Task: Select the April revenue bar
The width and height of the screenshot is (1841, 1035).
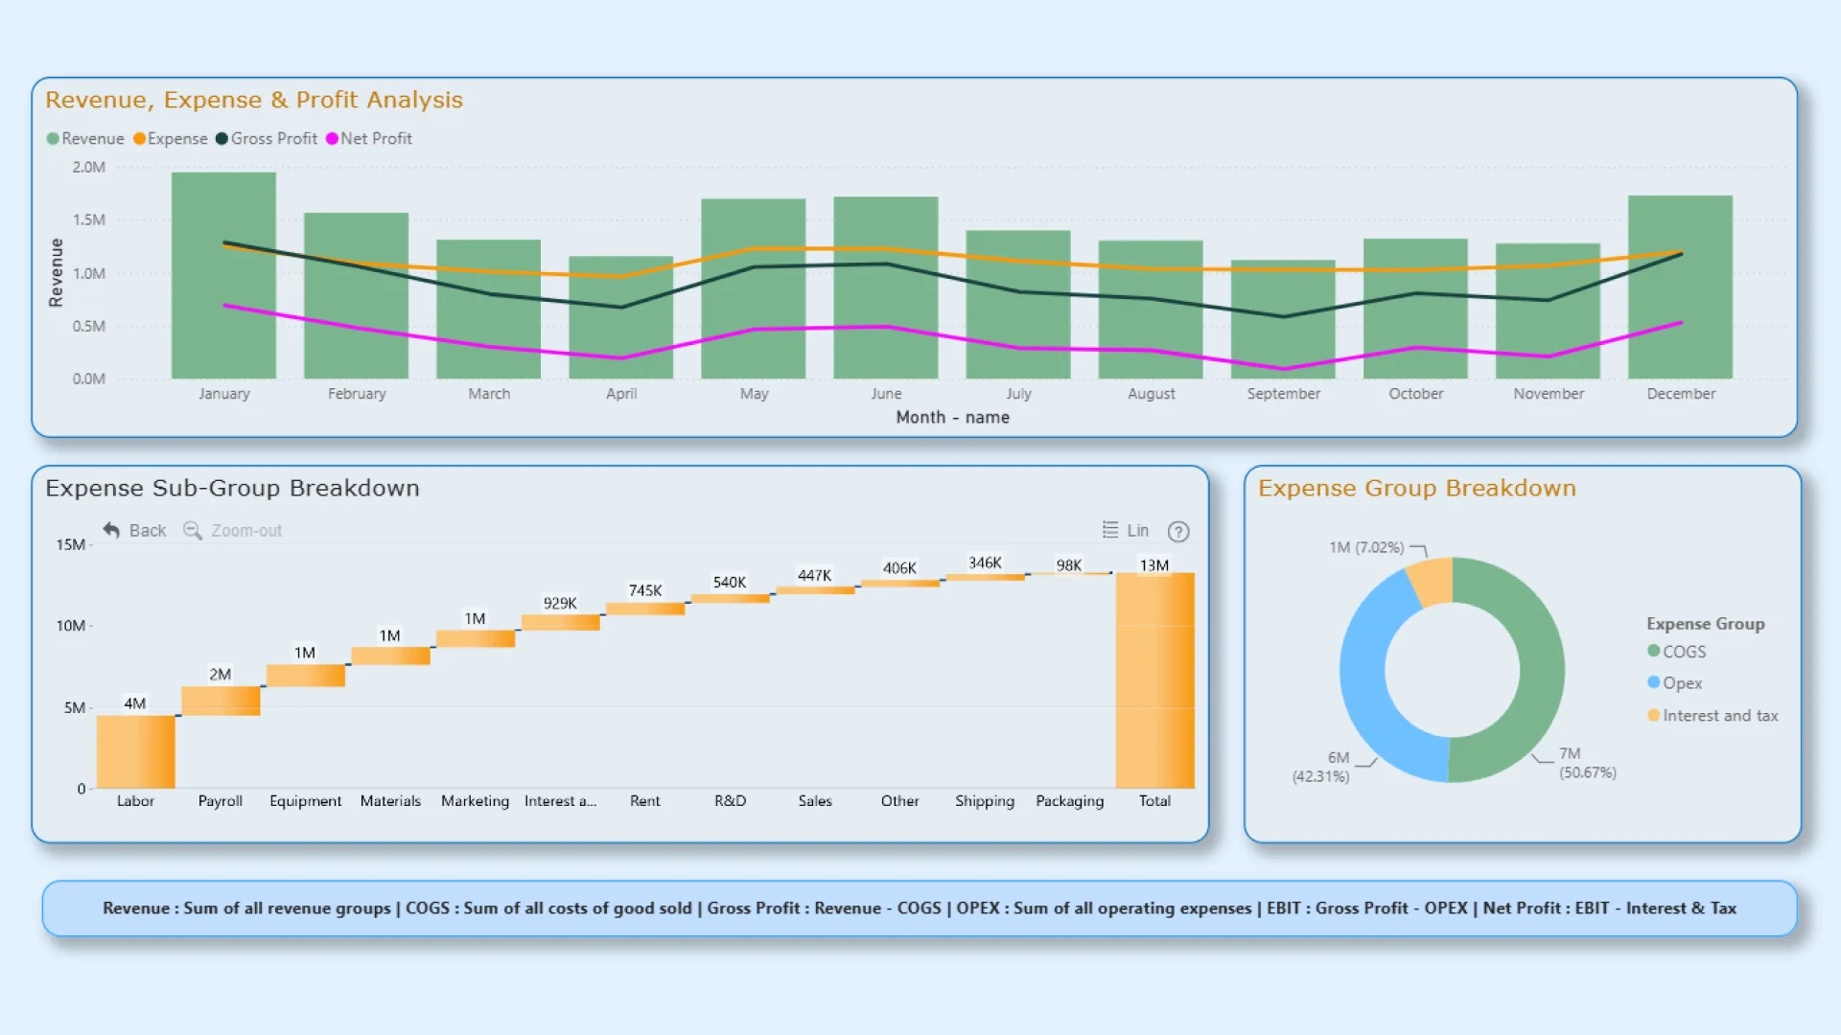Action: (620, 317)
